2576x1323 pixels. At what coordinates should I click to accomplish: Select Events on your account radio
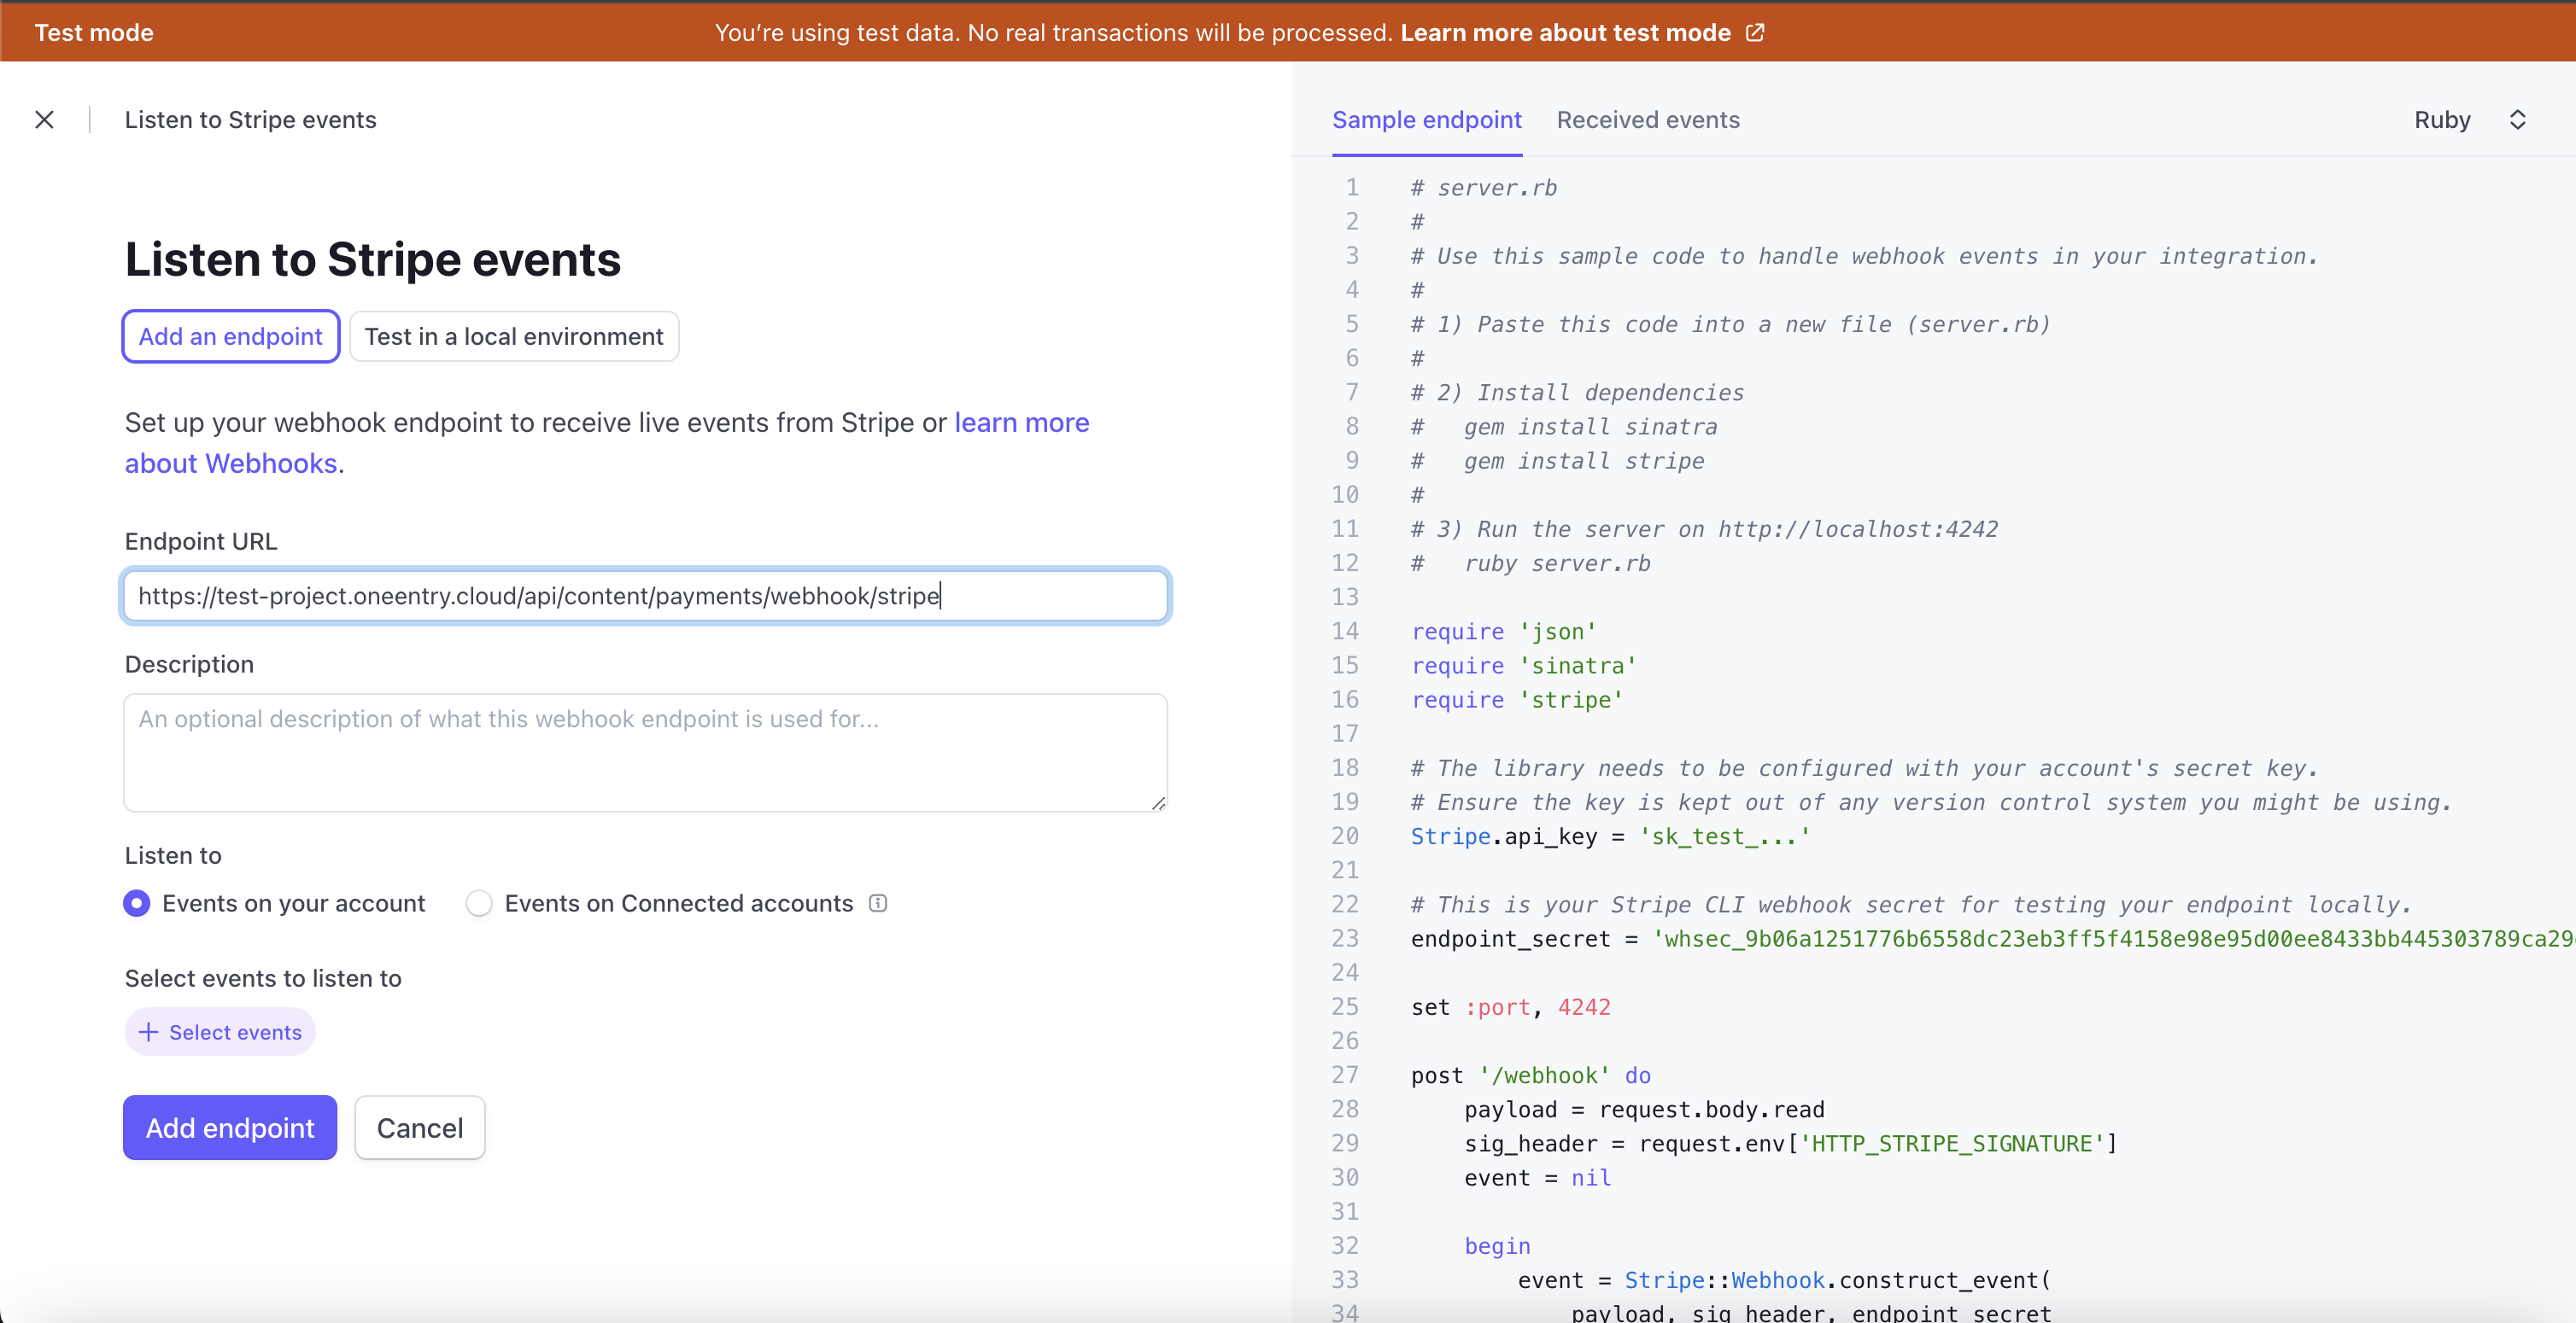coord(137,903)
